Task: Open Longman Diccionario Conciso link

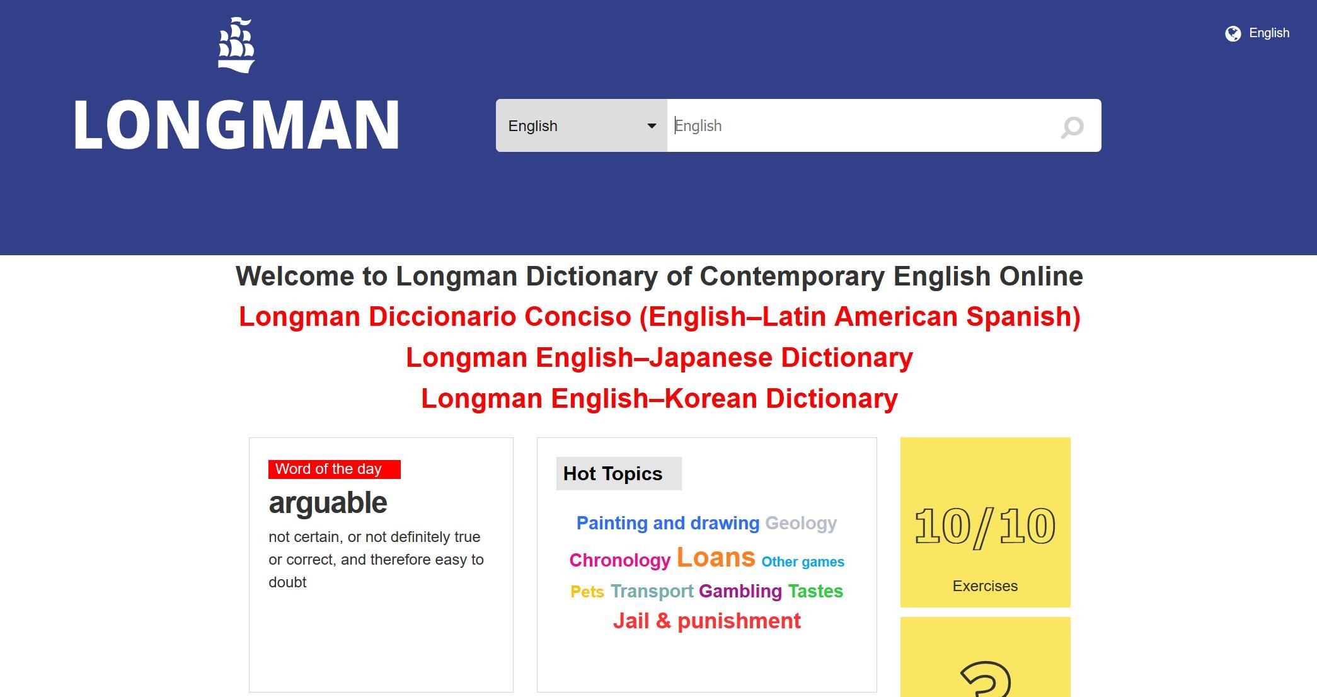Action: pos(659,316)
